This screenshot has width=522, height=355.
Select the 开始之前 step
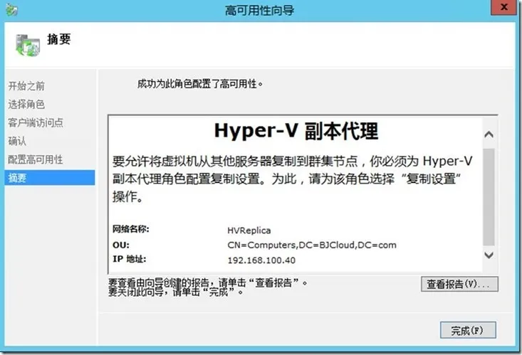pos(26,86)
